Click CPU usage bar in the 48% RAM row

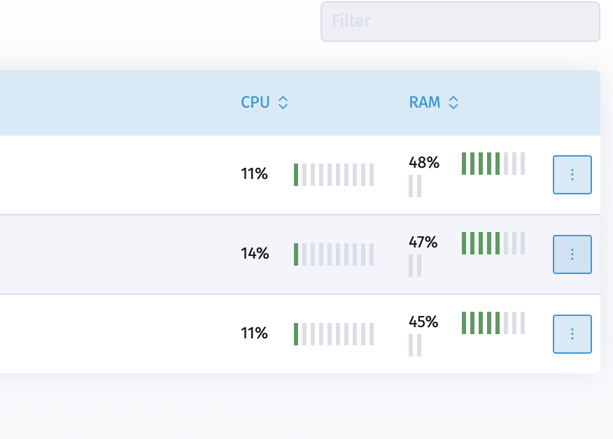click(x=334, y=175)
